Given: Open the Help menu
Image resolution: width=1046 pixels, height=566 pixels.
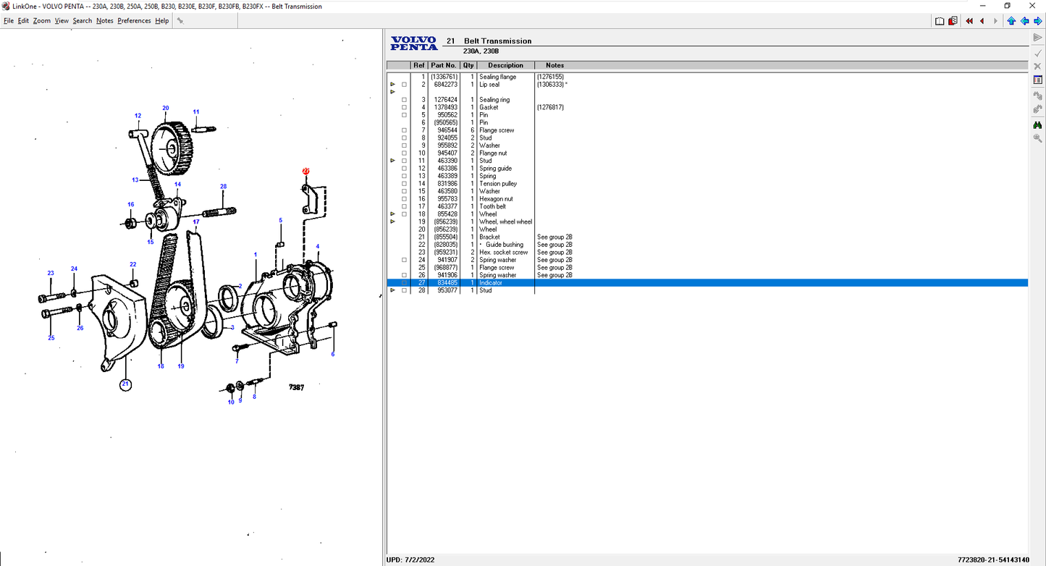Looking at the screenshot, I should pyautogui.click(x=162, y=21).
